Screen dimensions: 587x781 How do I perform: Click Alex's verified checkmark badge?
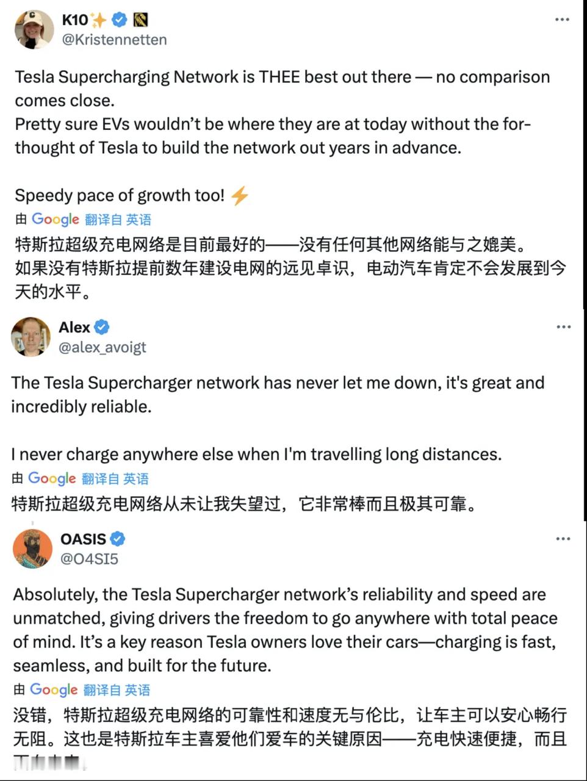[102, 327]
